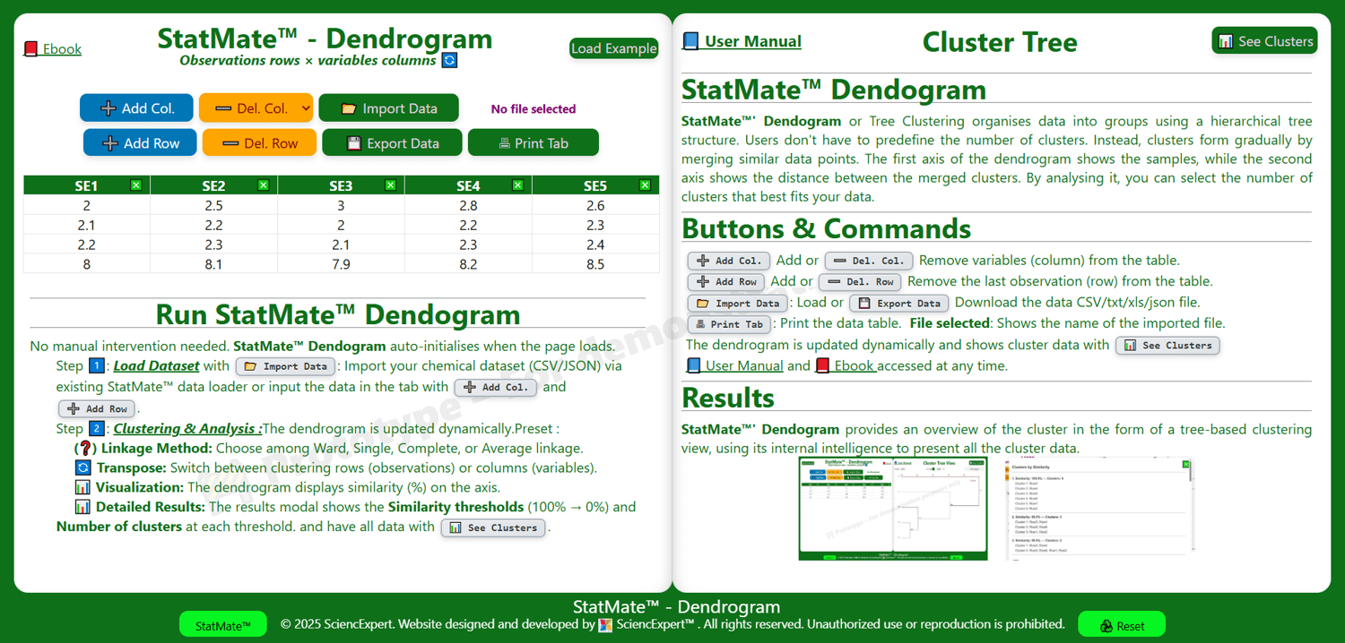
Task: Click the SE3 column header
Action: point(341,185)
